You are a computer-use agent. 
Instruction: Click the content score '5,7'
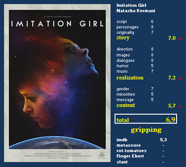(172, 106)
